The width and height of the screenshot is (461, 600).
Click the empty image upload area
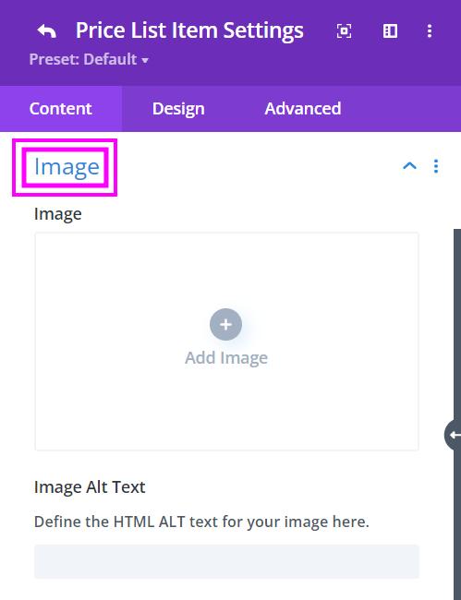click(x=226, y=342)
